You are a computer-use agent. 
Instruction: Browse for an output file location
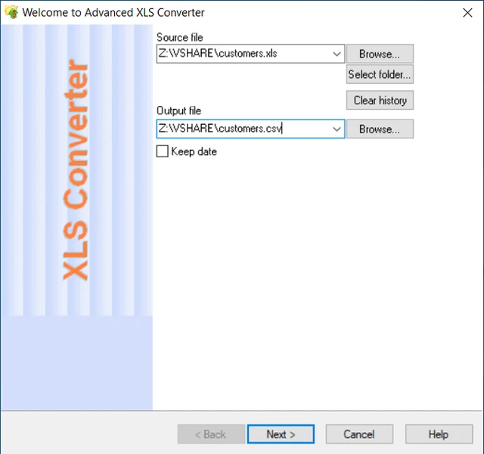coord(380,129)
